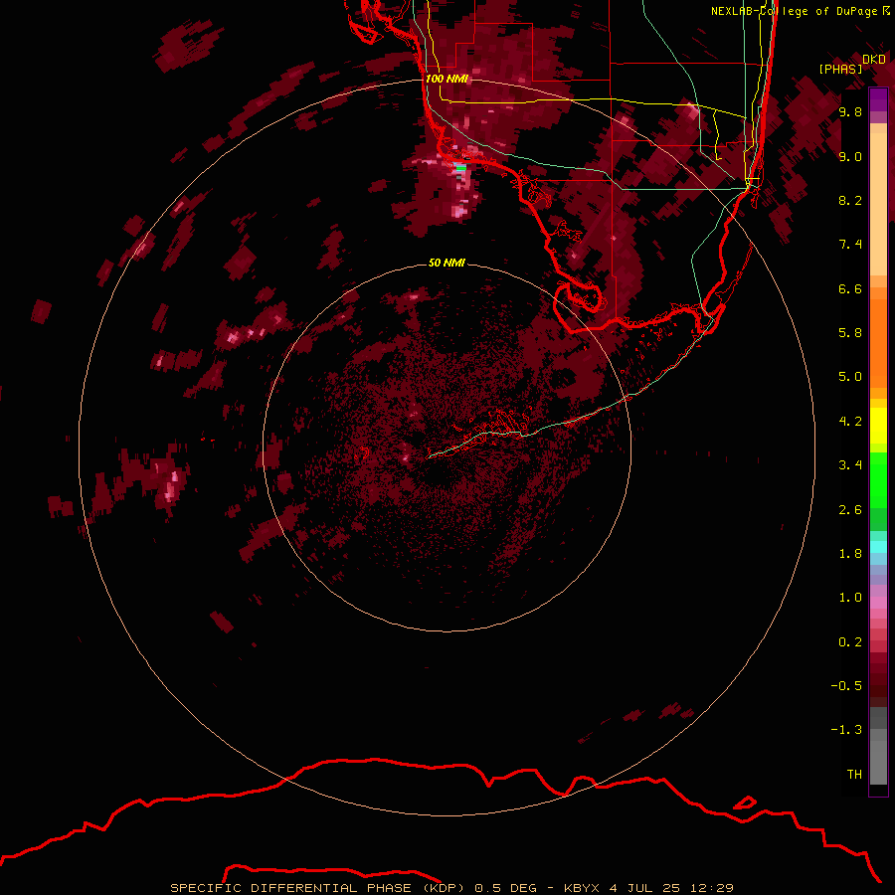Click the 1.0 value on the scale

click(x=850, y=598)
